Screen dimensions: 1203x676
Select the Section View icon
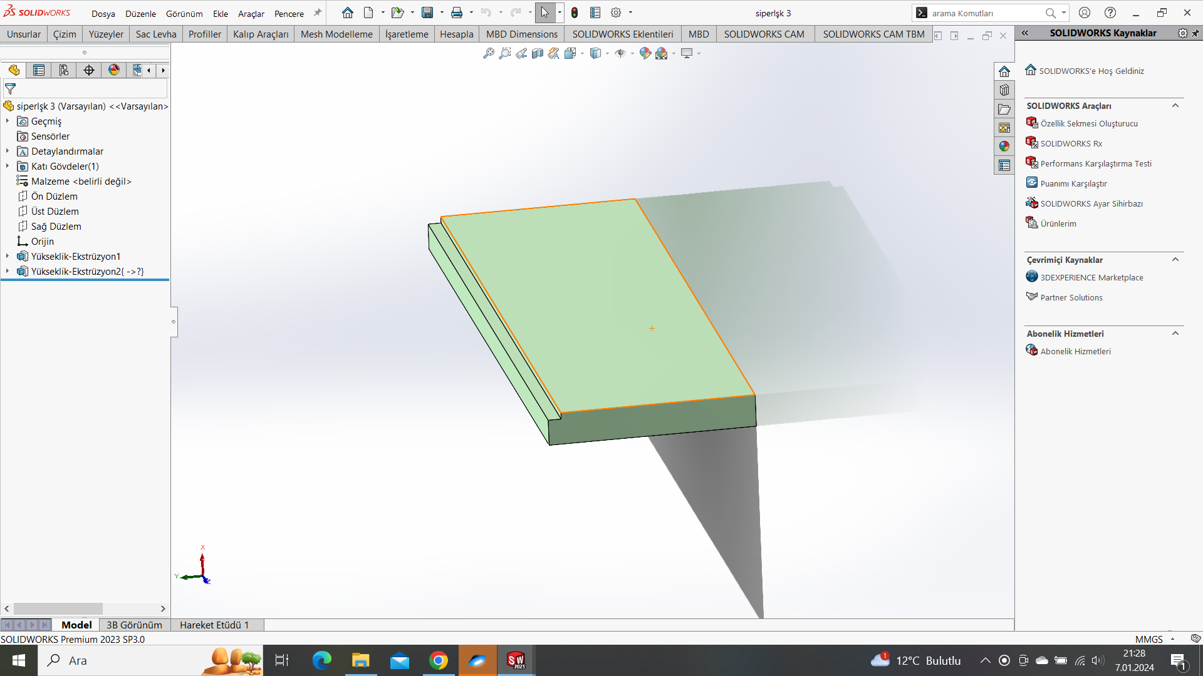coord(538,54)
